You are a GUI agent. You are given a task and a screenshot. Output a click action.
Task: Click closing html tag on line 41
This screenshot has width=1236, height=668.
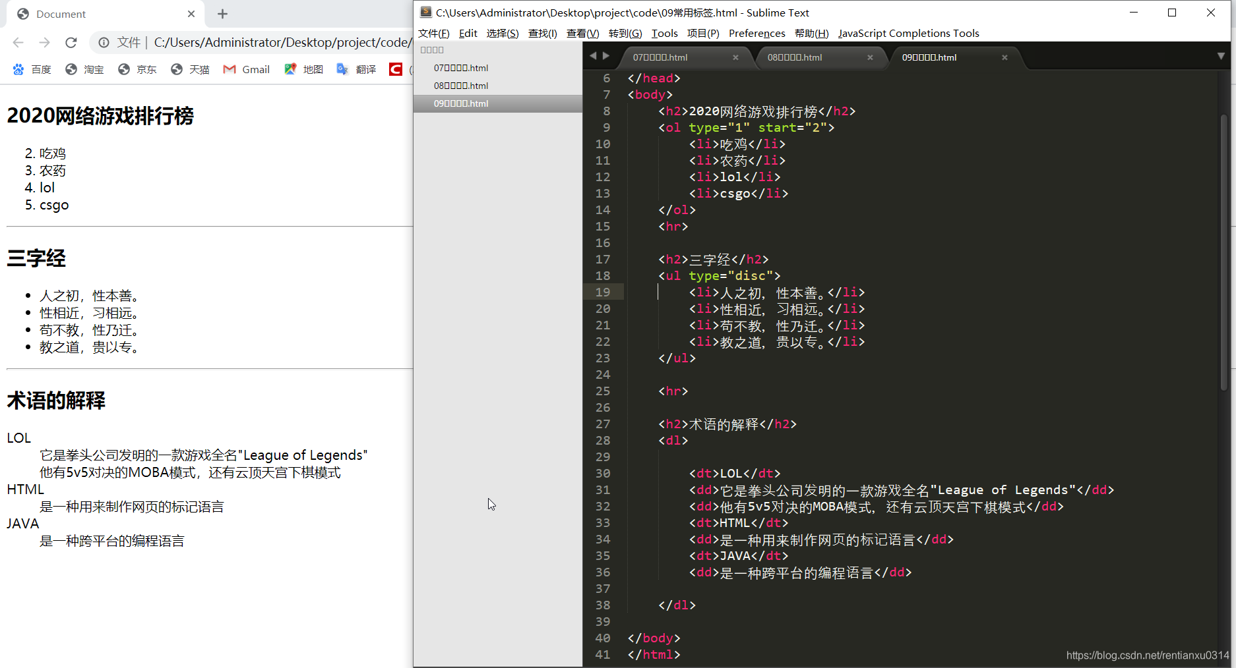point(654,655)
